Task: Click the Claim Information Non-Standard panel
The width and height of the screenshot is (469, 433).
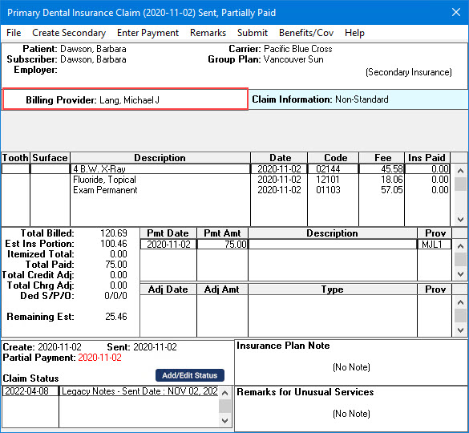Action: [358, 99]
